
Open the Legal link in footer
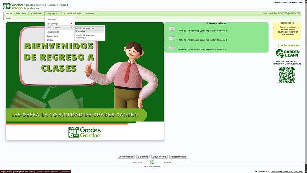[272, 172]
